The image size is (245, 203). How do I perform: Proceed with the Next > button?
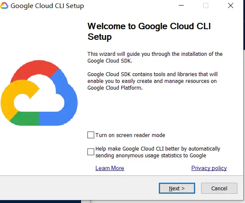[177, 188]
